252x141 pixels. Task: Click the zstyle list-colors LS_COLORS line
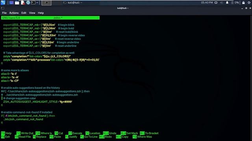37,56
